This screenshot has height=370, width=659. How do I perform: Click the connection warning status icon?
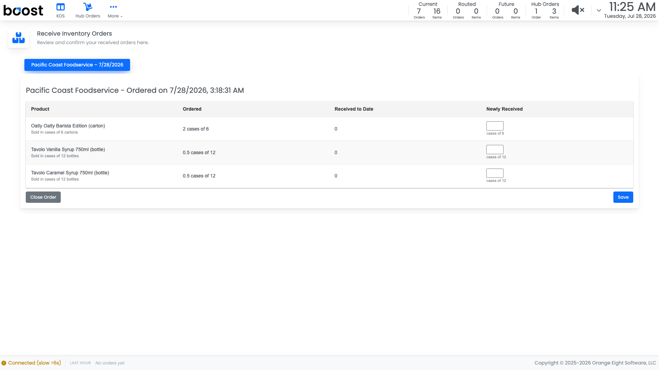(x=4, y=363)
